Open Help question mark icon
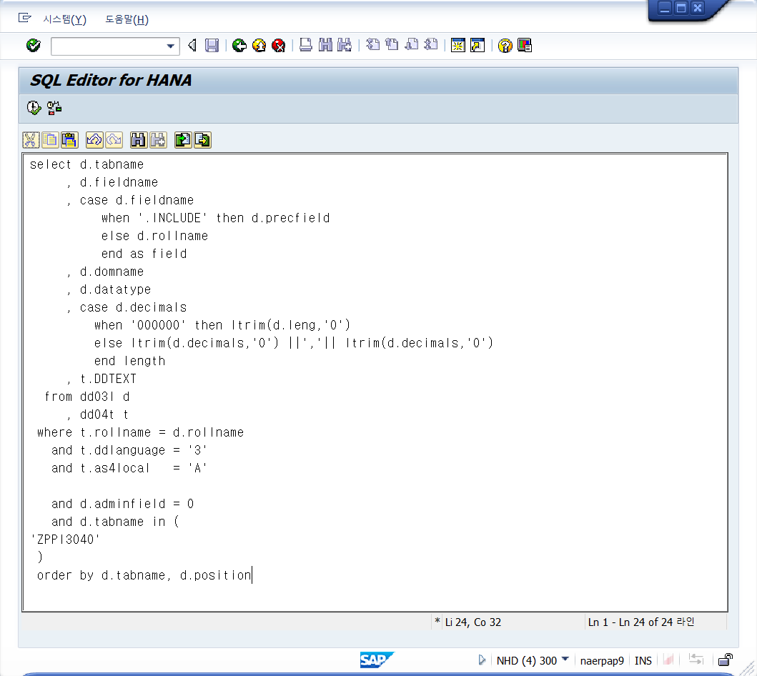 pyautogui.click(x=505, y=45)
